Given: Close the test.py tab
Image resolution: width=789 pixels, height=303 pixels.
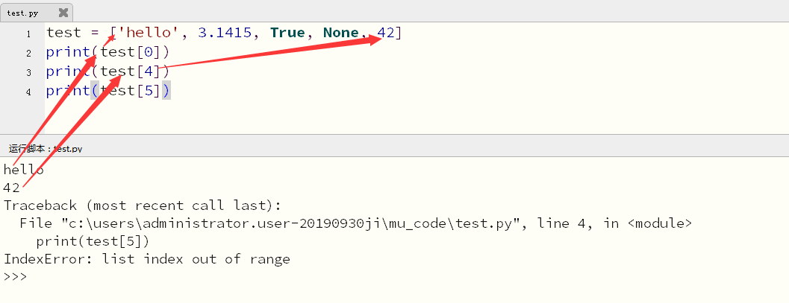Looking at the screenshot, I should click(x=63, y=13).
